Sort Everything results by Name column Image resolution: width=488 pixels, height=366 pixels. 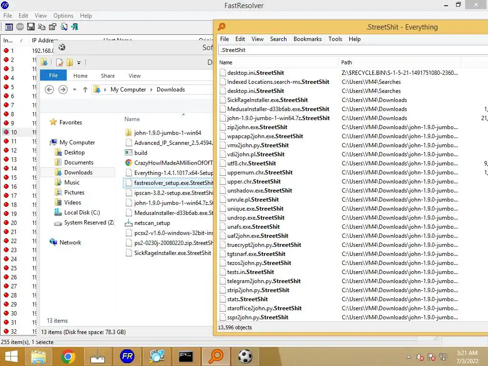(278, 62)
